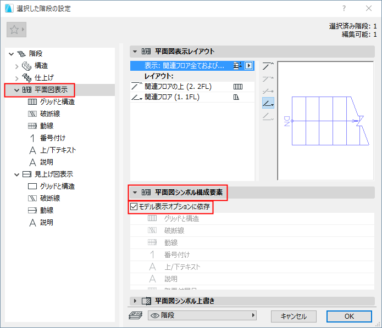Click break-line symbol icon for 関連フロア row
The width and height of the screenshot is (382, 328).
tap(236, 97)
